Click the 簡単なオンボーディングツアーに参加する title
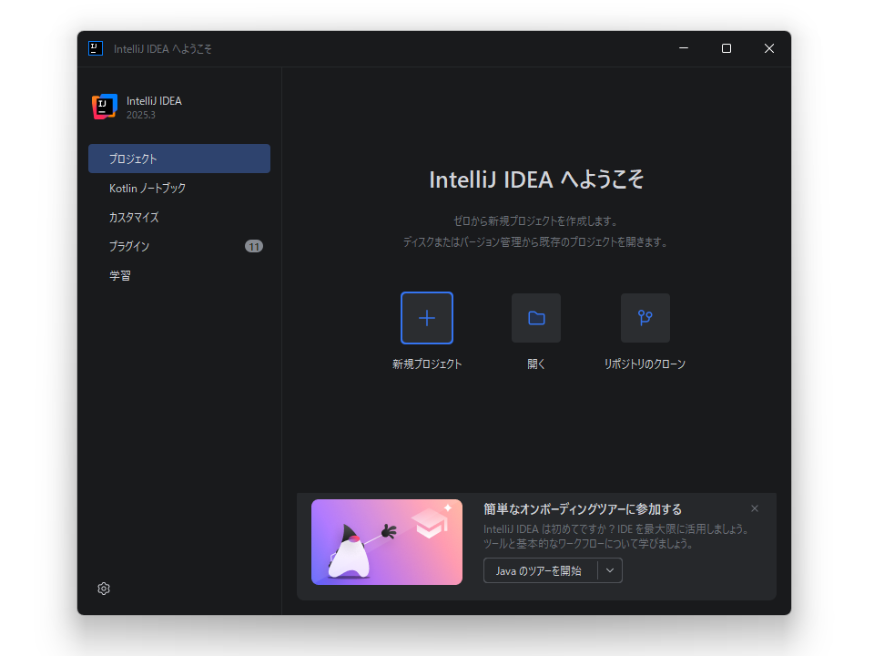 pos(583,508)
